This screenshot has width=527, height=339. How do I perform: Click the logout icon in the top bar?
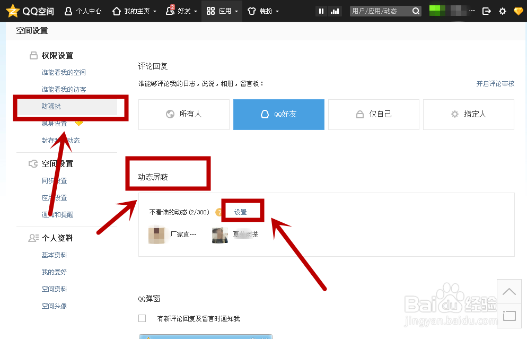click(x=486, y=11)
